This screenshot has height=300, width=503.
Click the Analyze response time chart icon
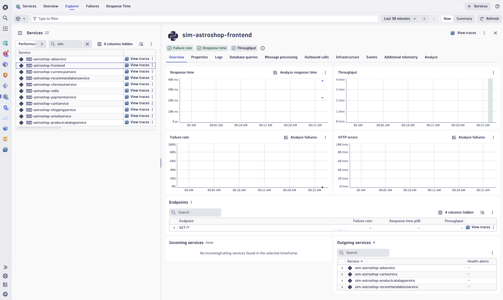(x=275, y=73)
